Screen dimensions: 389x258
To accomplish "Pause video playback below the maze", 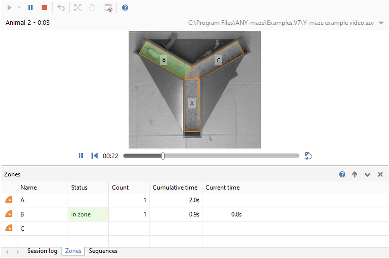I will pyautogui.click(x=81, y=156).
